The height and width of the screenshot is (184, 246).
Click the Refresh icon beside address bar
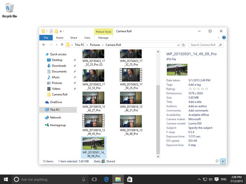[183, 45]
